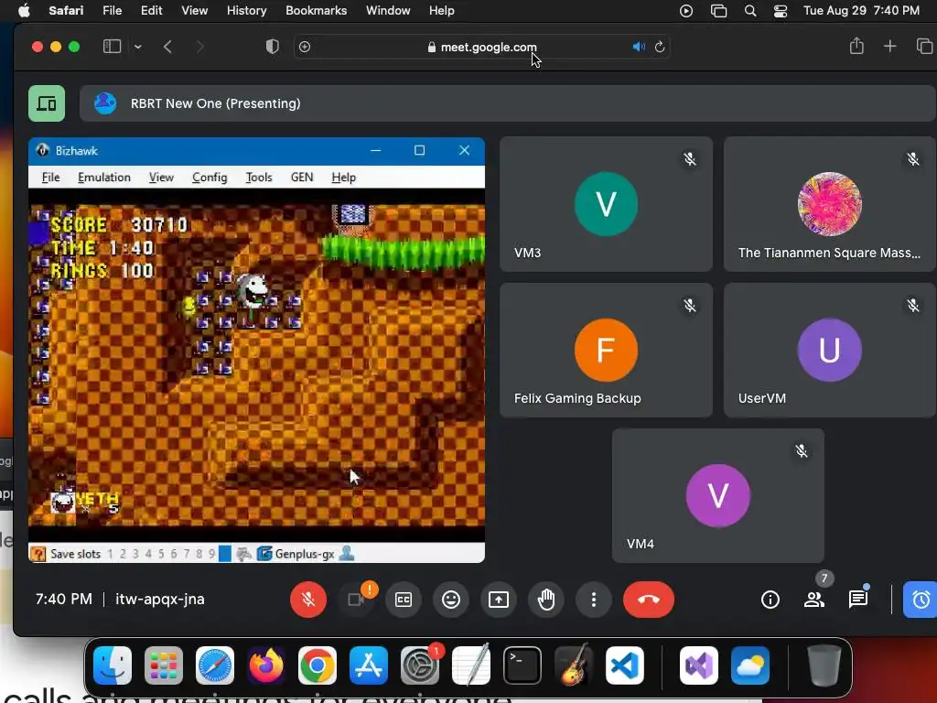The height and width of the screenshot is (703, 937).
Task: Toggle closed captions in Meet
Action: click(x=404, y=599)
